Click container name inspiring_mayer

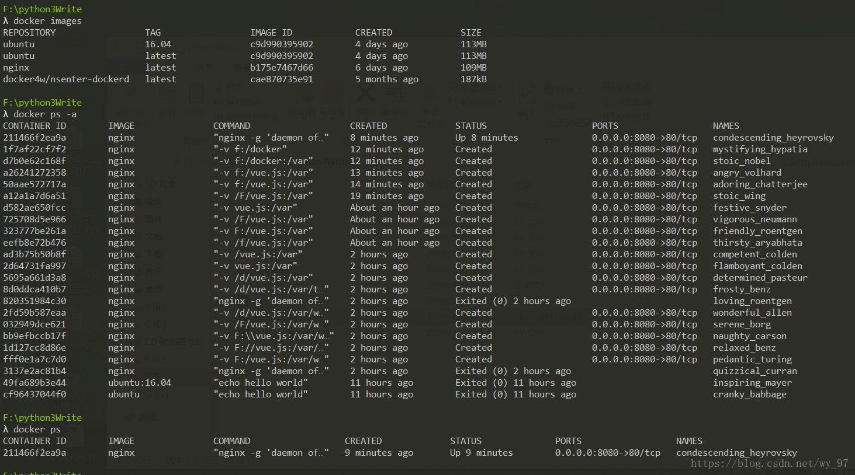coord(752,383)
